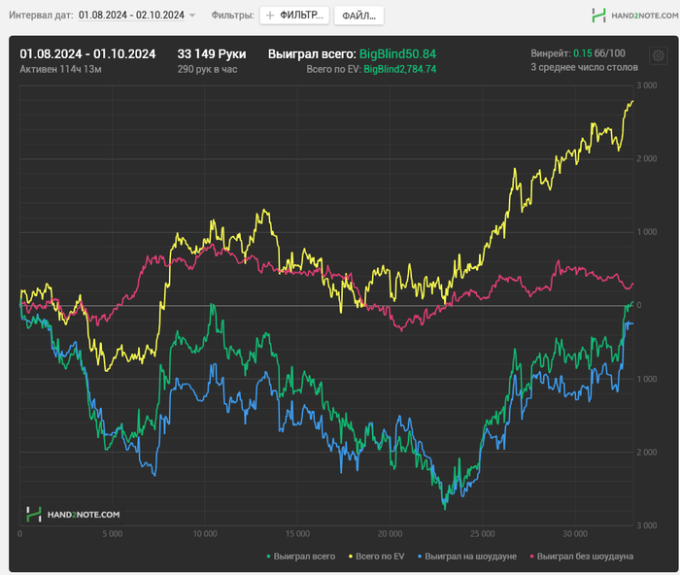Click the '3 среднее число столов' text
The image size is (680, 575).
pos(585,68)
